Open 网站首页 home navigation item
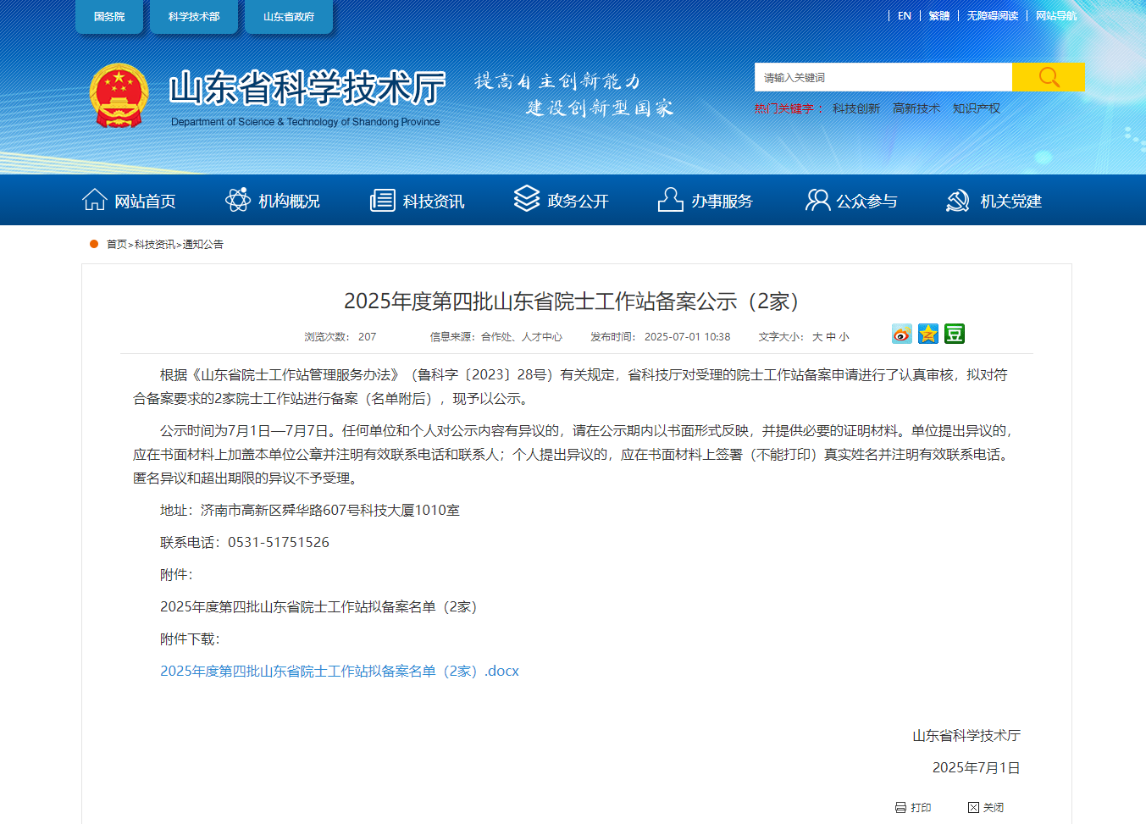Image resolution: width=1146 pixels, height=824 pixels. coord(130,201)
